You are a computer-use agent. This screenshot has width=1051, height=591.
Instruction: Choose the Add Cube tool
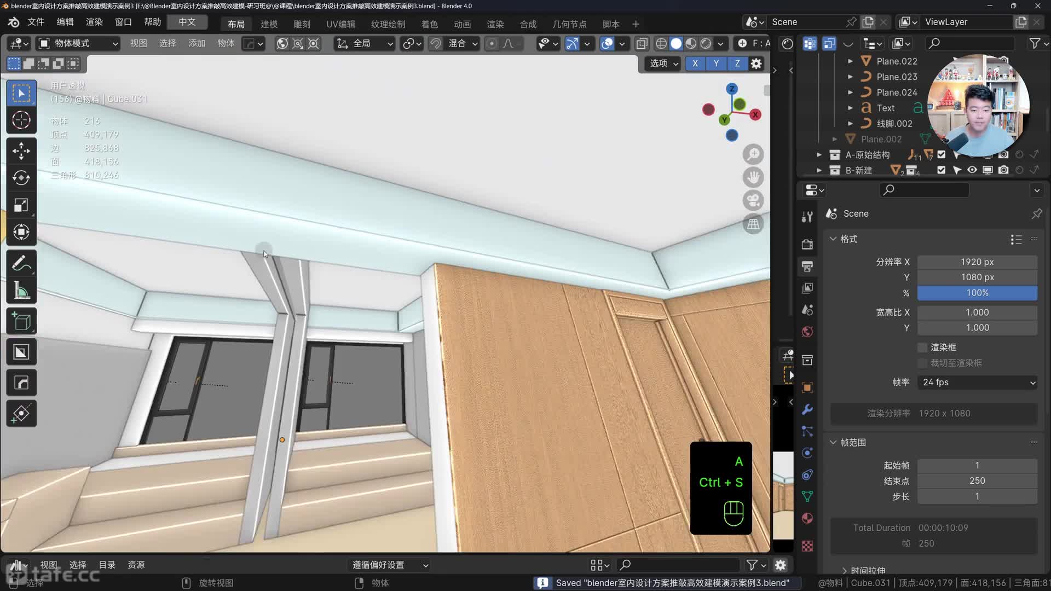21,322
